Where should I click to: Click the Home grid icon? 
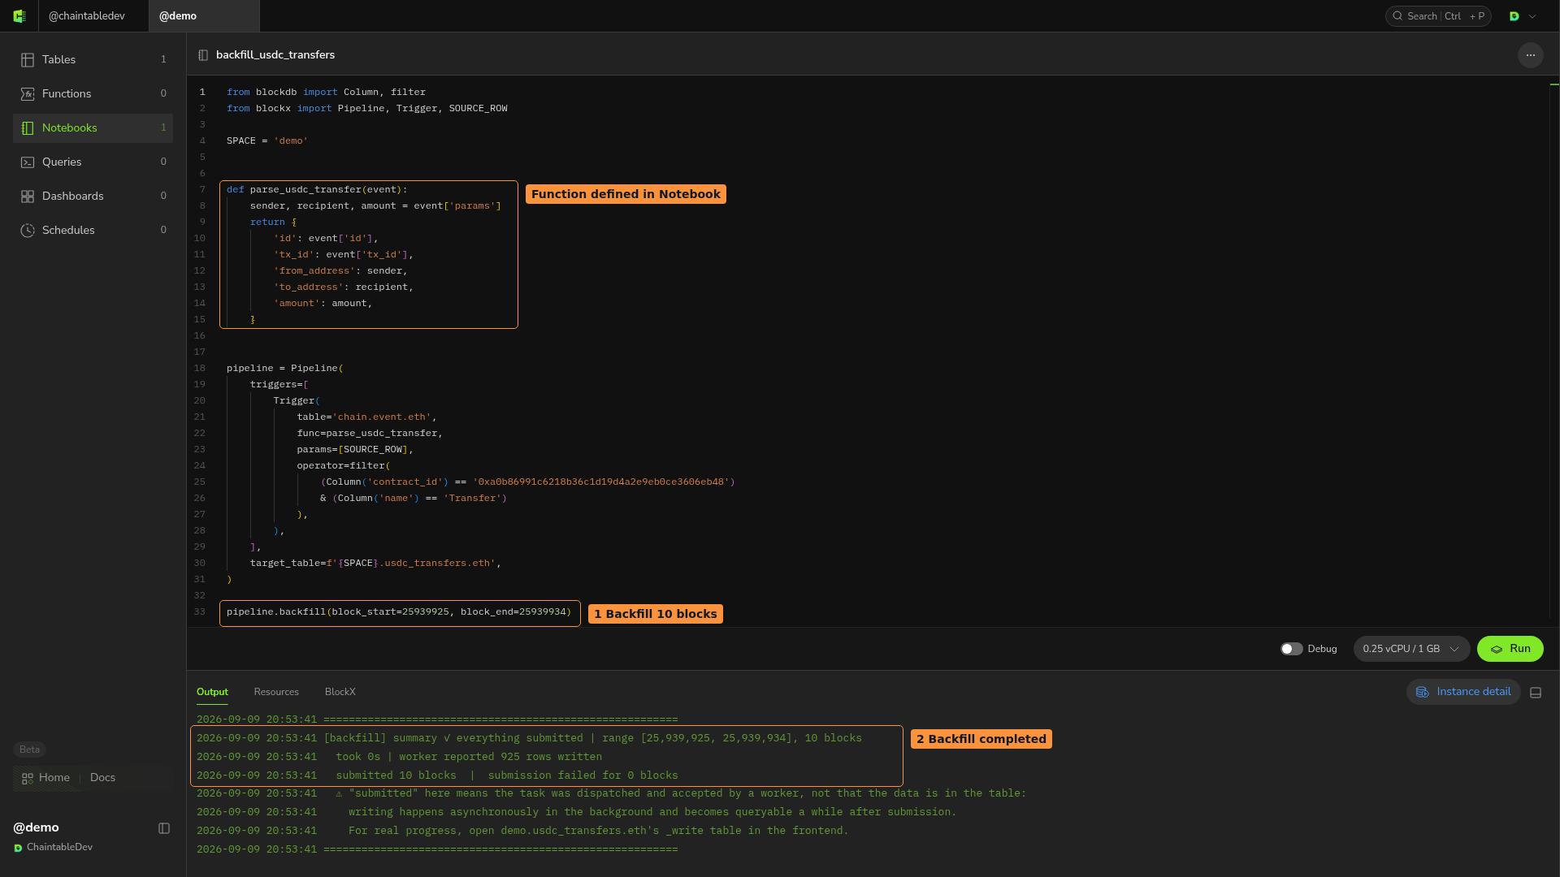tap(28, 778)
